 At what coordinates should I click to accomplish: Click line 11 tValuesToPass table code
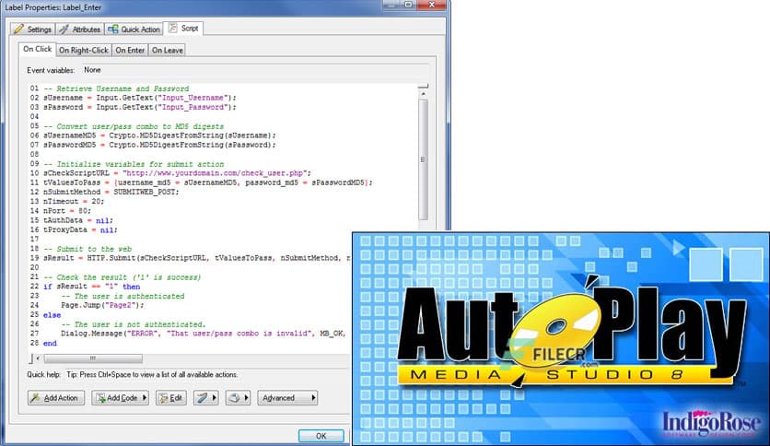tap(208, 182)
